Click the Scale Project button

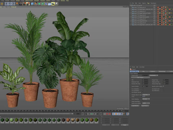point(141,77)
